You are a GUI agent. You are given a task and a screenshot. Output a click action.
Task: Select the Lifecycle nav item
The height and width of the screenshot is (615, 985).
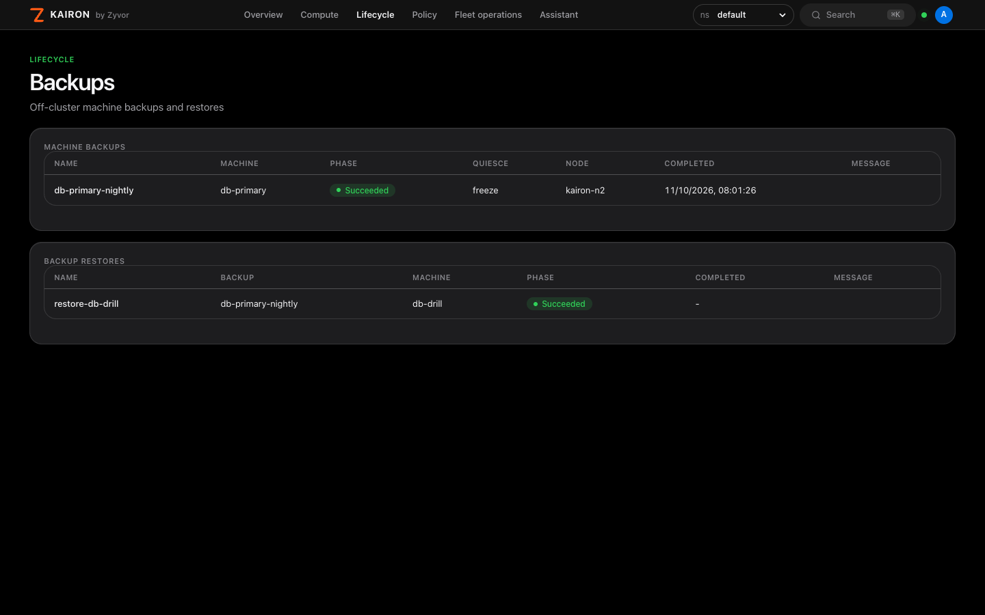[x=375, y=15]
